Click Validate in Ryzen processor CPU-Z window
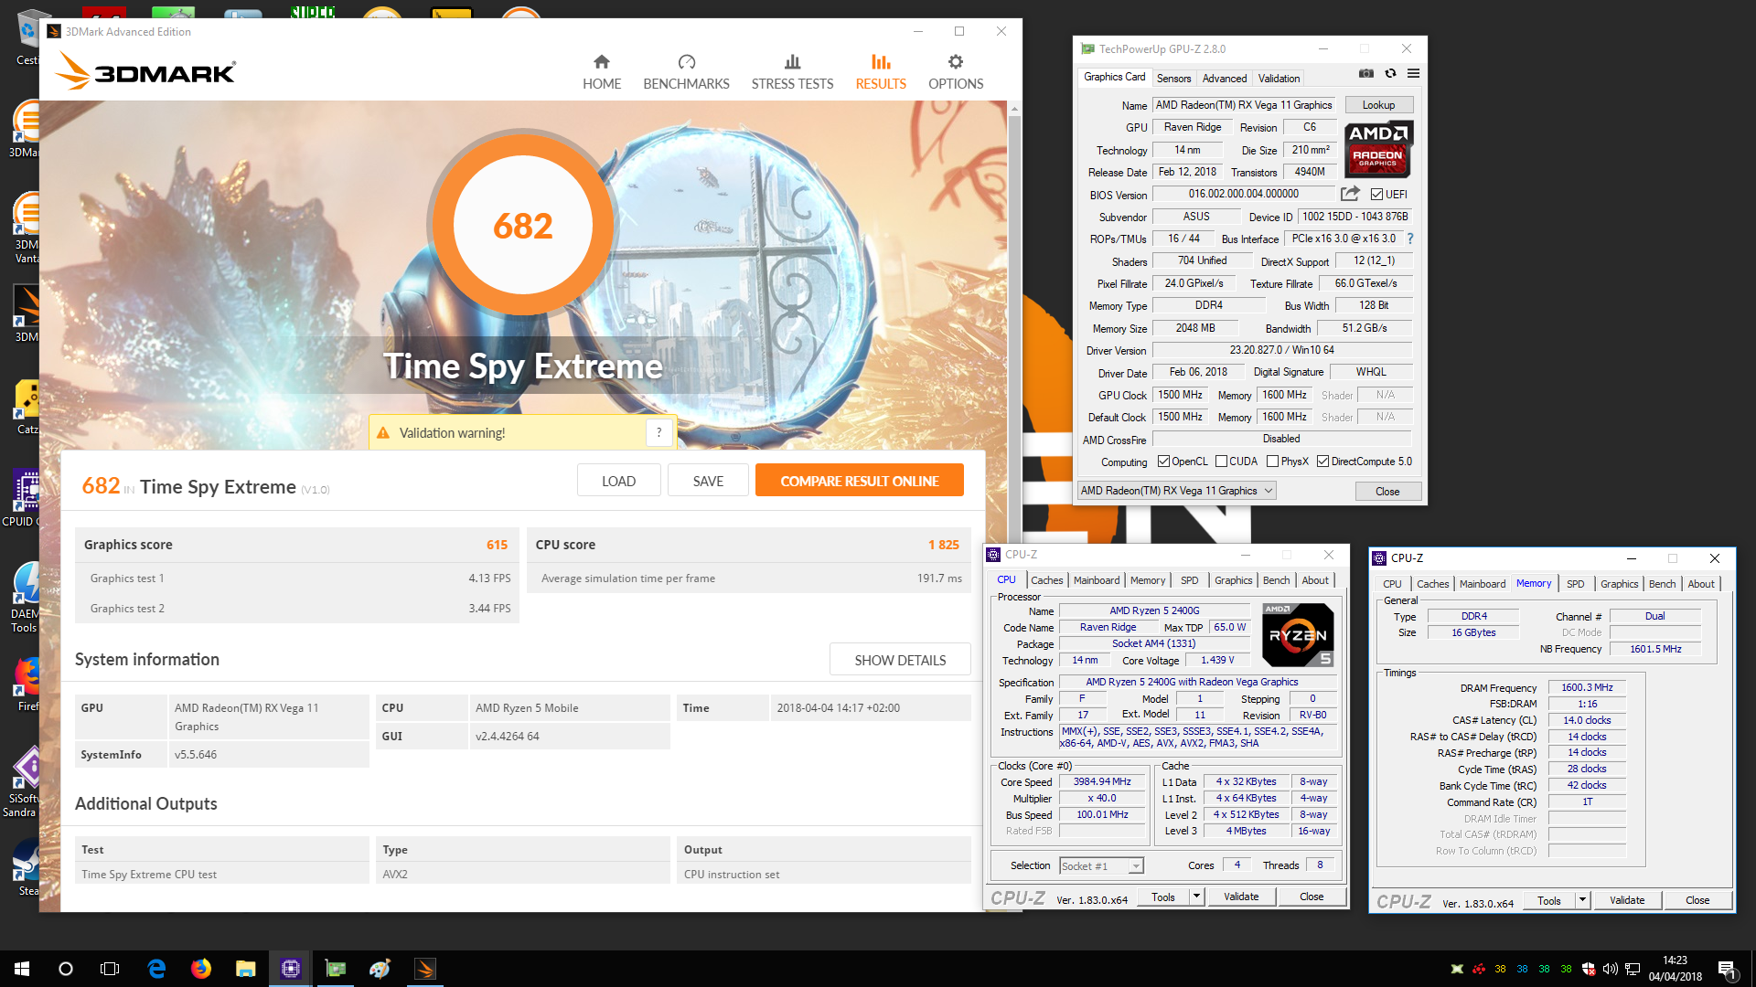 click(1241, 897)
